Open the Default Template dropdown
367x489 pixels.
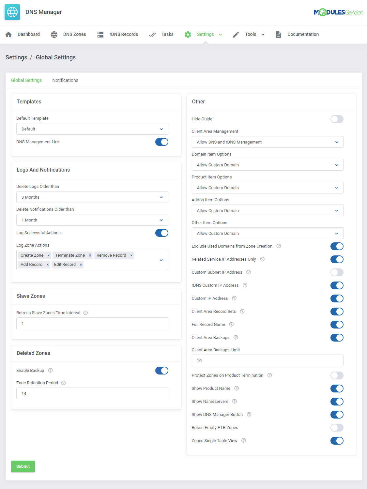pyautogui.click(x=92, y=129)
